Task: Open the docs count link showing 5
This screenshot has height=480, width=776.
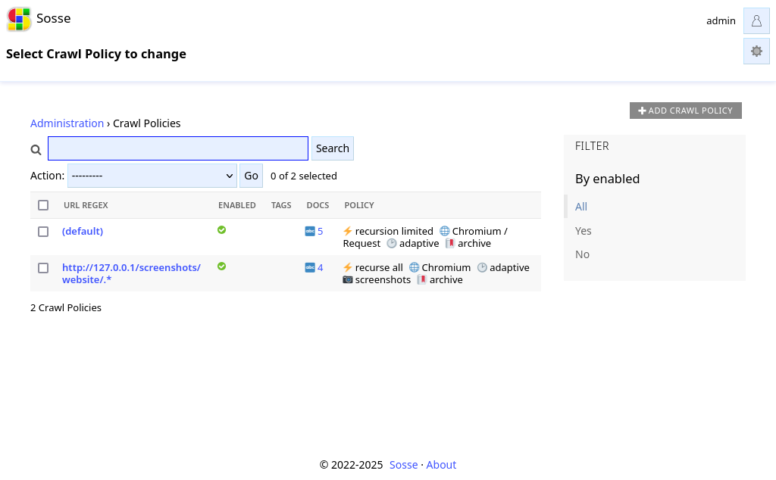Action: point(321,232)
